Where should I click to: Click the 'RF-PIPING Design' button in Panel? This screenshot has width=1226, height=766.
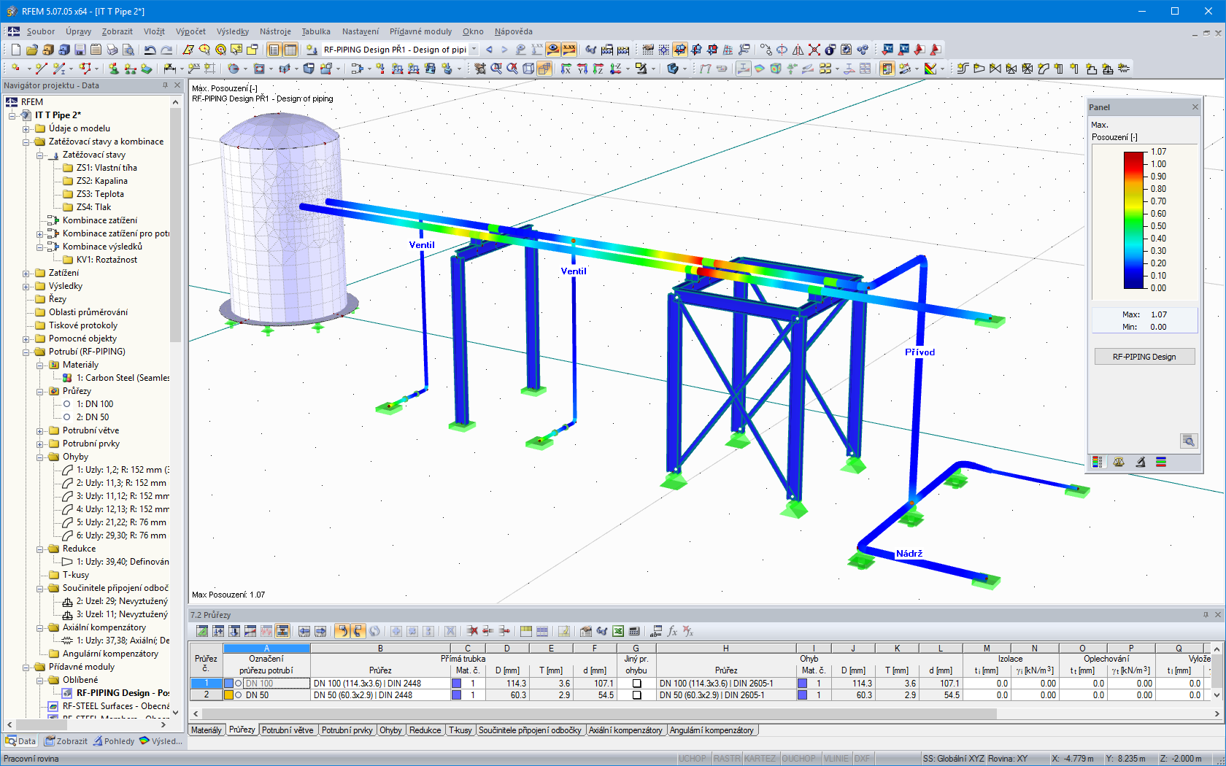[1144, 357]
